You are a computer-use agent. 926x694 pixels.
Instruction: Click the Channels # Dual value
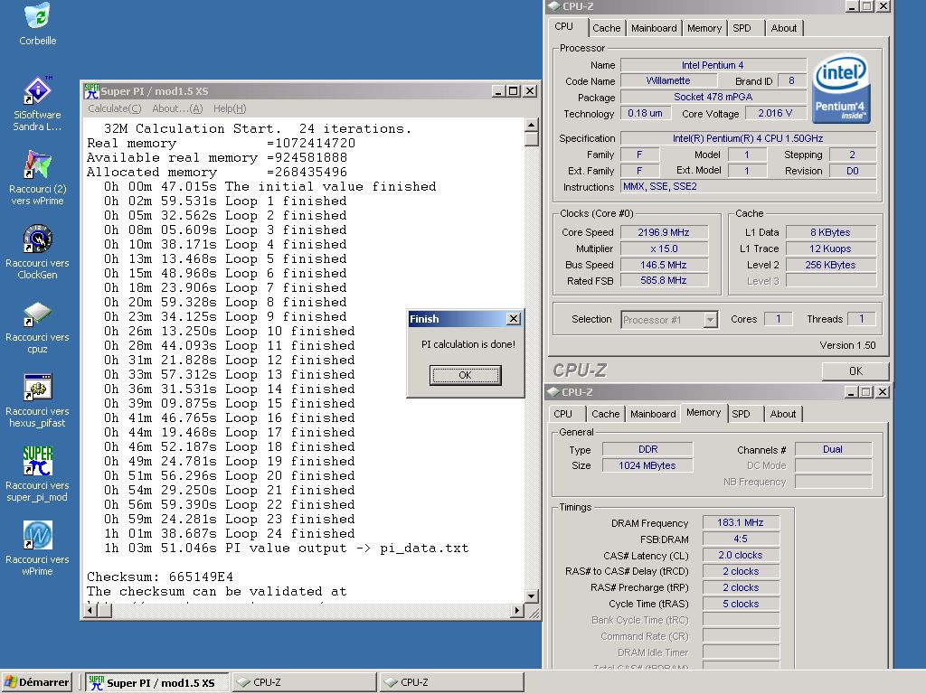pos(833,450)
